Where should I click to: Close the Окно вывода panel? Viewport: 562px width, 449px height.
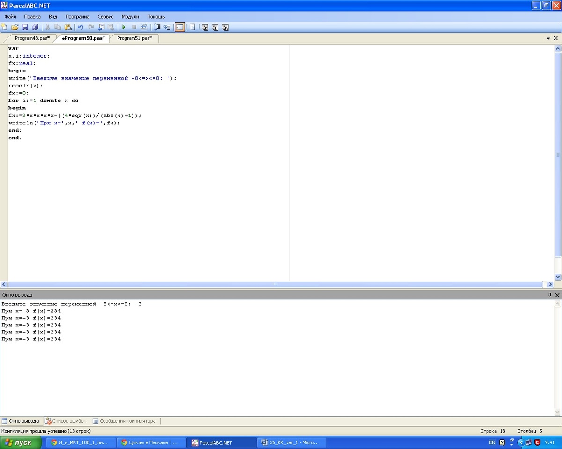[x=557, y=295]
